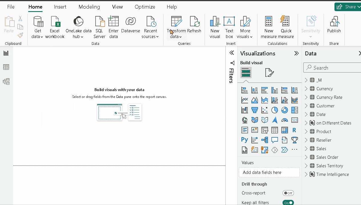This screenshot has height=205, width=361.
Task: Expand the Date table
Action: (306, 114)
